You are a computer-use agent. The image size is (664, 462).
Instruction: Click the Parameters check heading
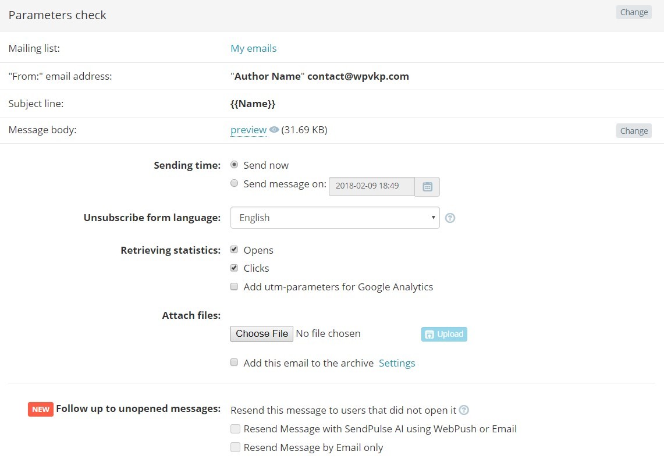(57, 15)
